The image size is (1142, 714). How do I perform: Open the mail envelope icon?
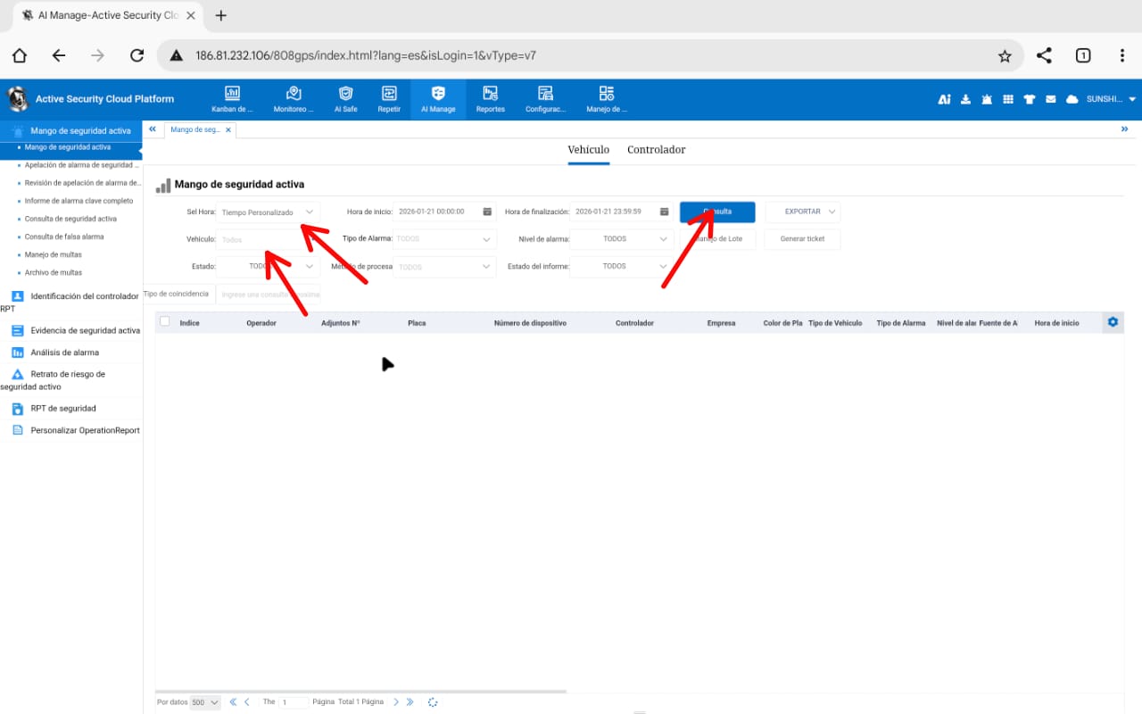1051,99
